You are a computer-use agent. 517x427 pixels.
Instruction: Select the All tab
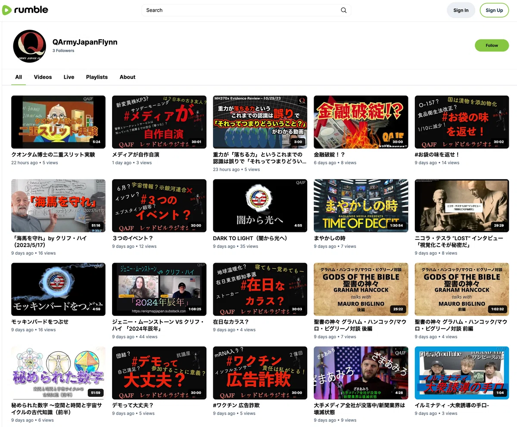coord(19,77)
